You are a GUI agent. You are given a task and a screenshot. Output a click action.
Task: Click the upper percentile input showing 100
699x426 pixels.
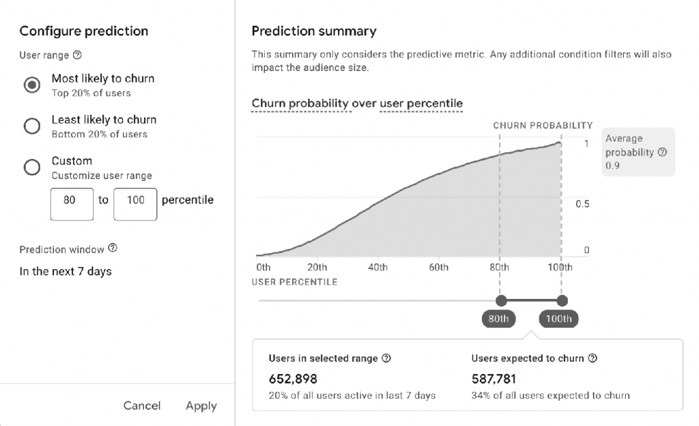pyautogui.click(x=135, y=204)
